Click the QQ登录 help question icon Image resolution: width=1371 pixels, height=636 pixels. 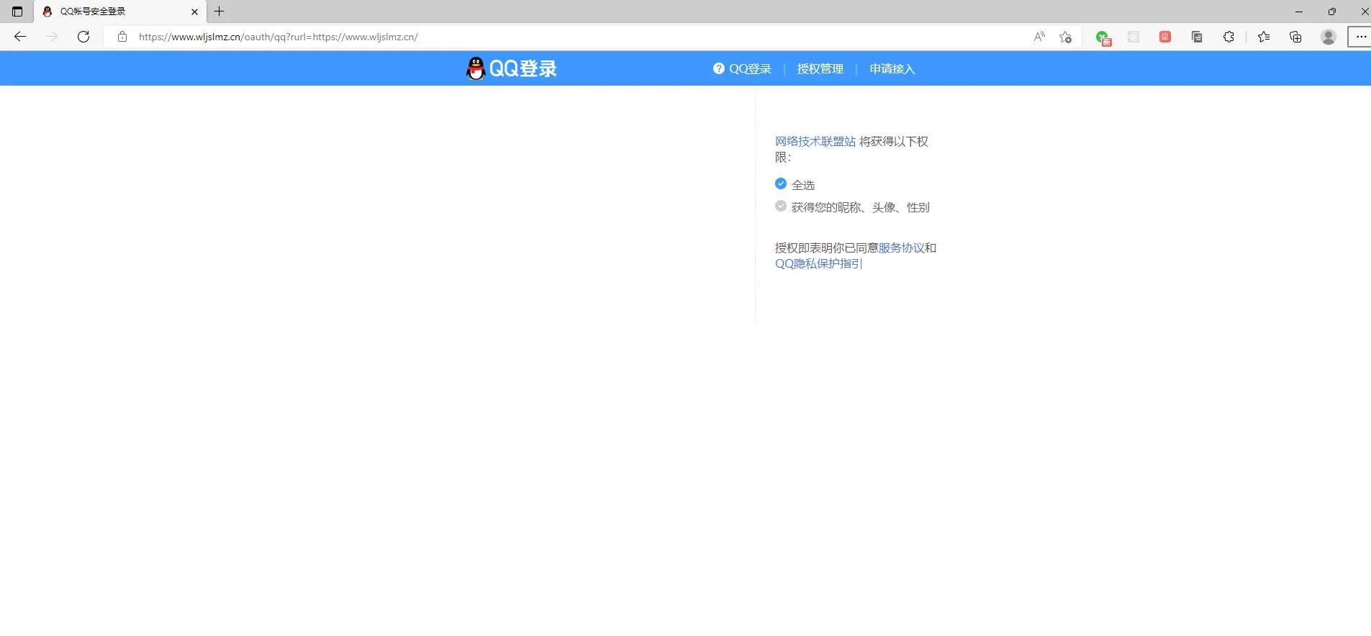(x=718, y=68)
